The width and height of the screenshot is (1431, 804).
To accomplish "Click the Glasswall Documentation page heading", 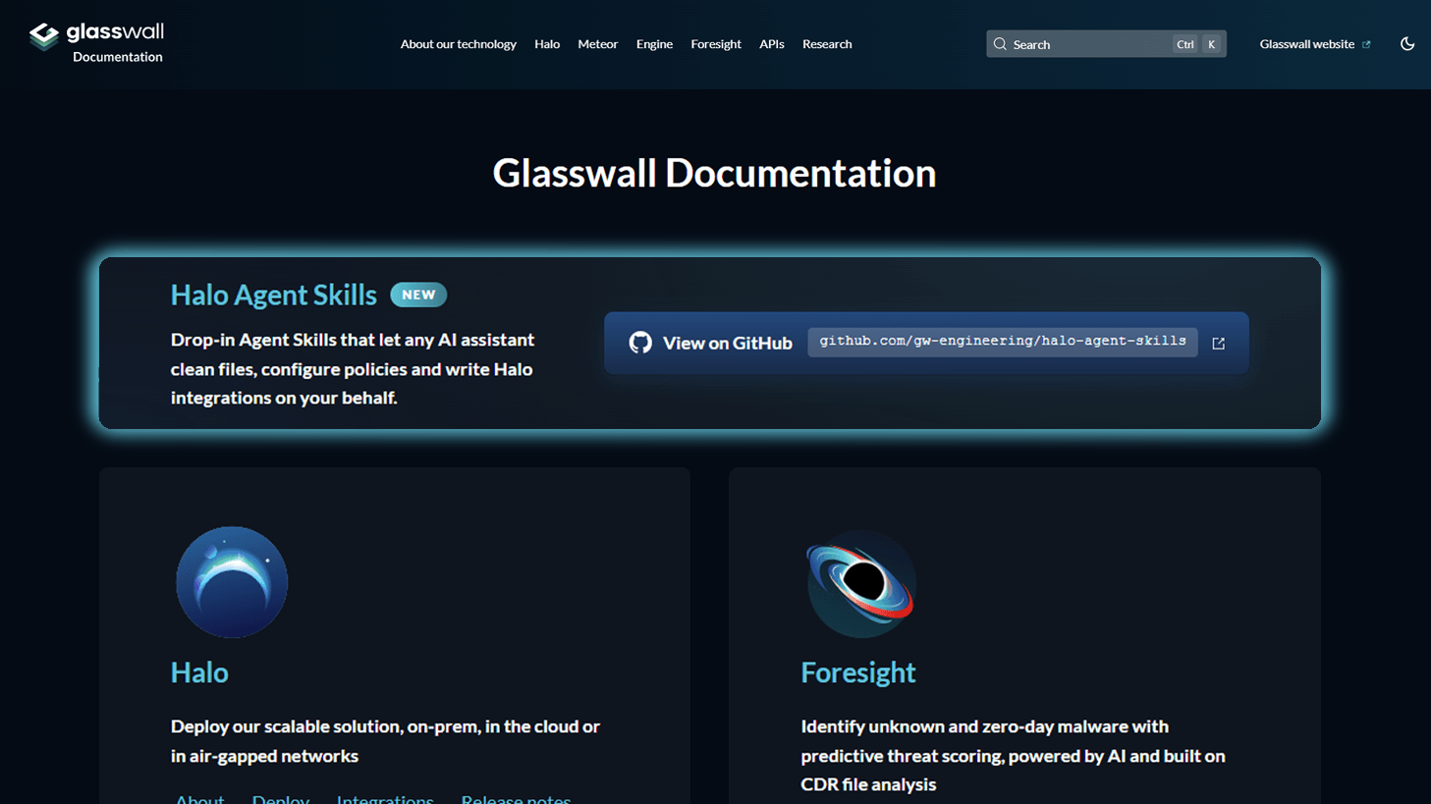I will tap(714, 173).
